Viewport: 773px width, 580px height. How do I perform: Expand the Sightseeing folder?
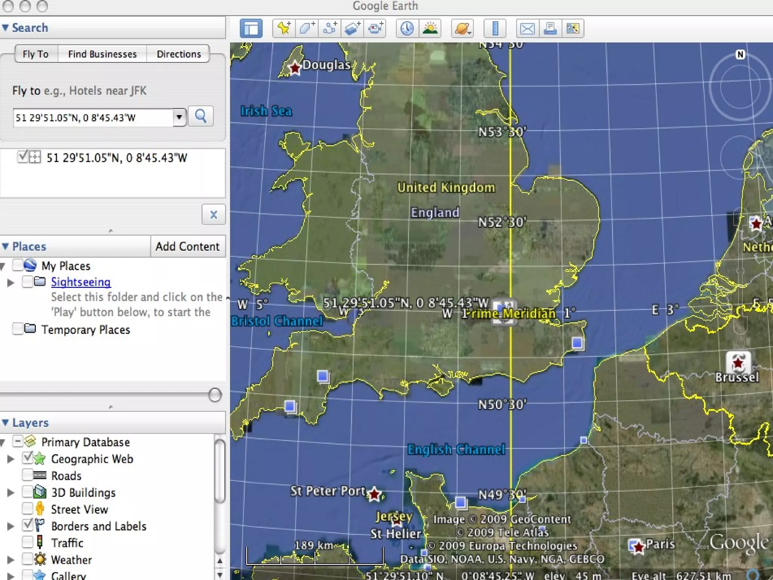pos(11,282)
